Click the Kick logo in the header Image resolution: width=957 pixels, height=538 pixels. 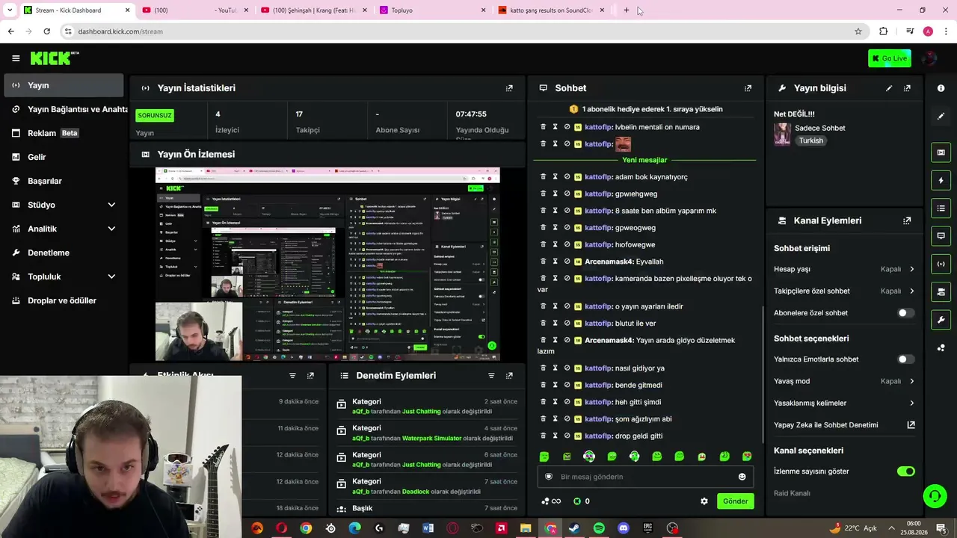[x=55, y=58]
